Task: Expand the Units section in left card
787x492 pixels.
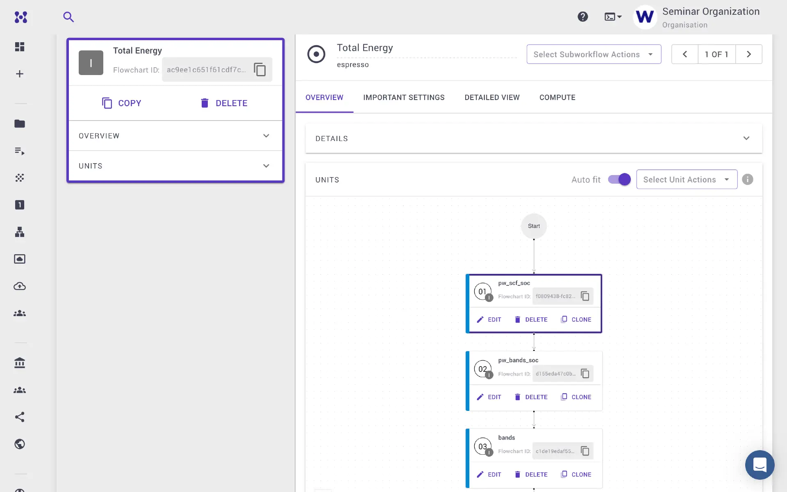Action: coord(266,166)
